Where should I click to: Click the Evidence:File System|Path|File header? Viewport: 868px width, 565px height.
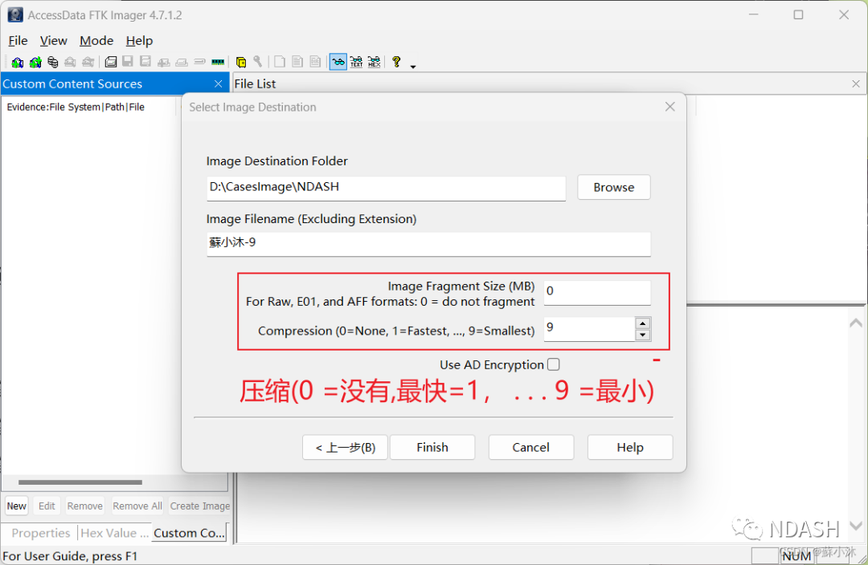[x=76, y=108]
